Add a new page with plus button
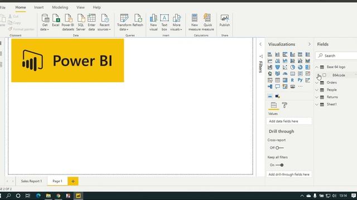The height and width of the screenshot is (200, 357). [x=73, y=181]
